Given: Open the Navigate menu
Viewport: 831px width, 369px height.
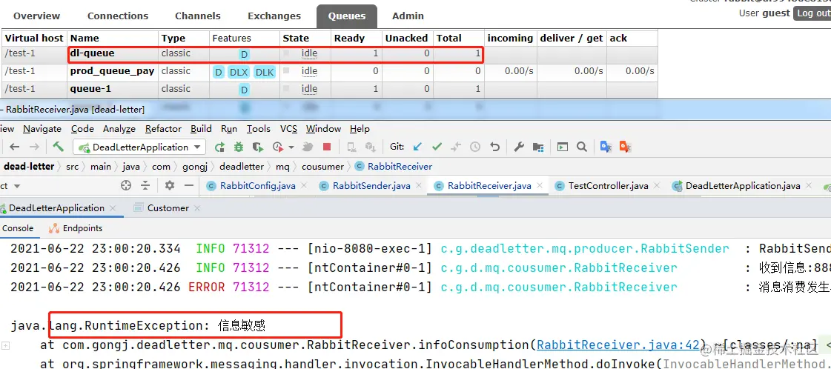Looking at the screenshot, I should [42, 129].
